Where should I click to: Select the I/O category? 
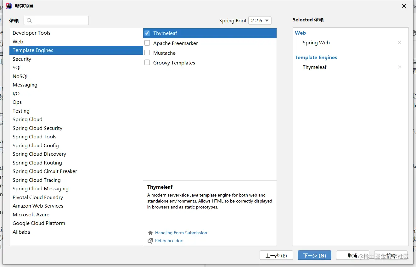(x=76, y=93)
